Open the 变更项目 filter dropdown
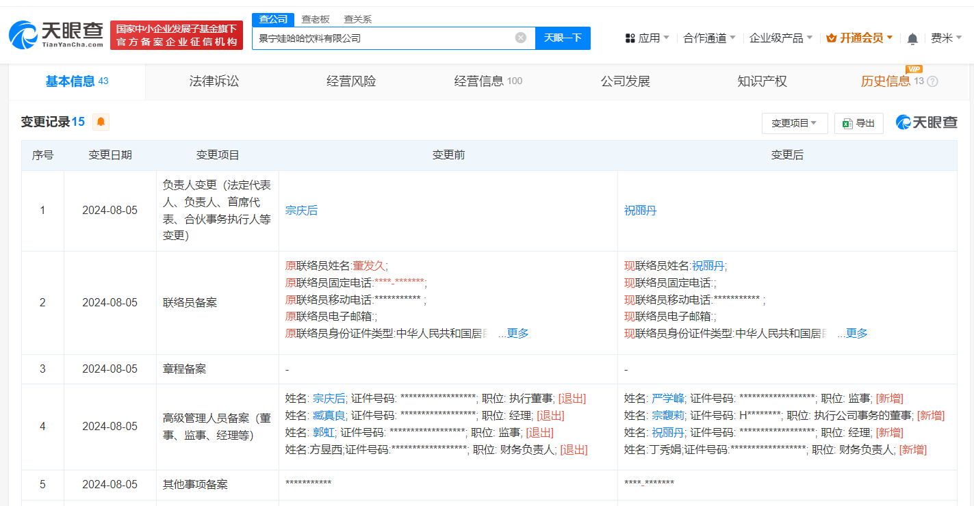 point(795,122)
